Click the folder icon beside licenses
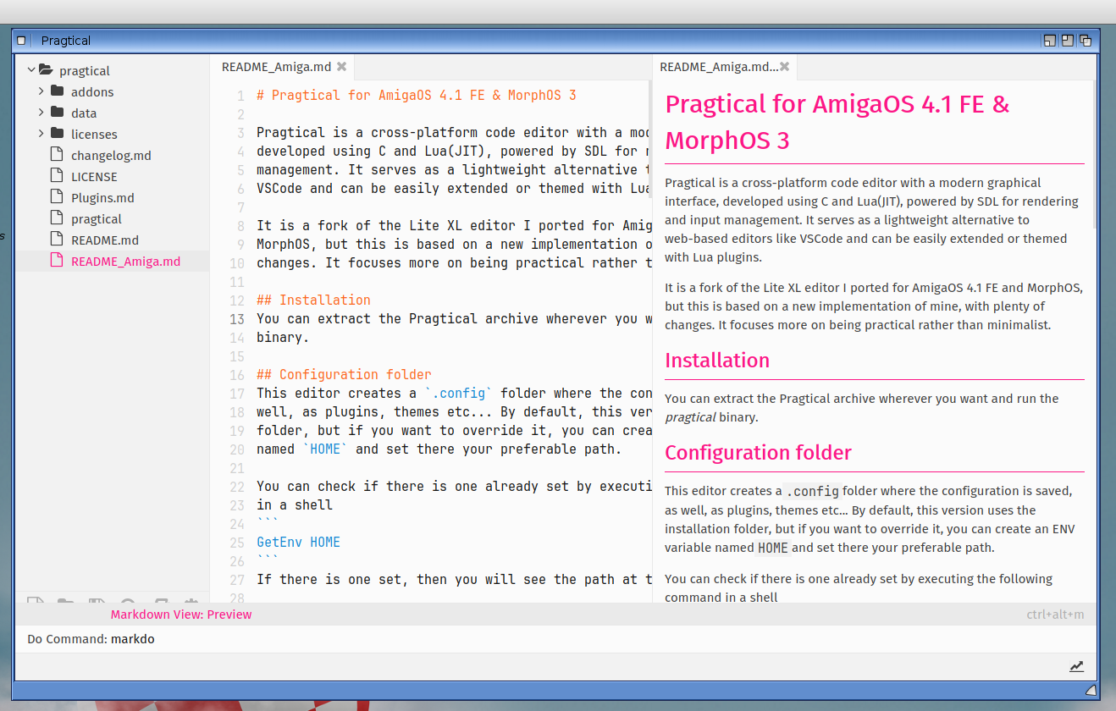This screenshot has width=1116, height=711. pos(58,133)
